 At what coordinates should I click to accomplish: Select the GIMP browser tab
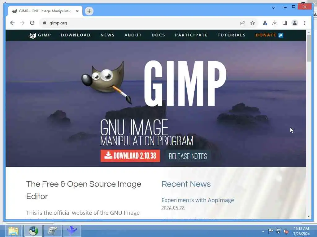[x=45, y=11]
